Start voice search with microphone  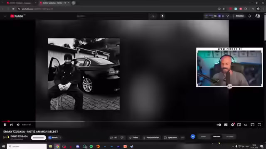(x=163, y=16)
